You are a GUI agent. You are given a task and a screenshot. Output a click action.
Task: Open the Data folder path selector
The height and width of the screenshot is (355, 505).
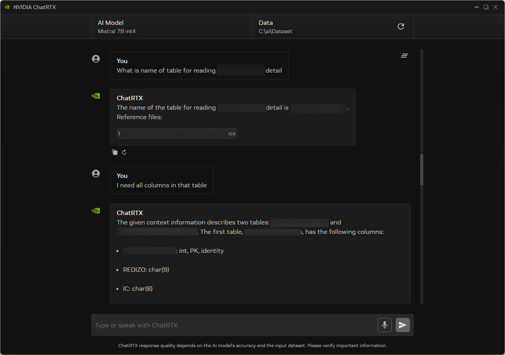tap(324, 26)
